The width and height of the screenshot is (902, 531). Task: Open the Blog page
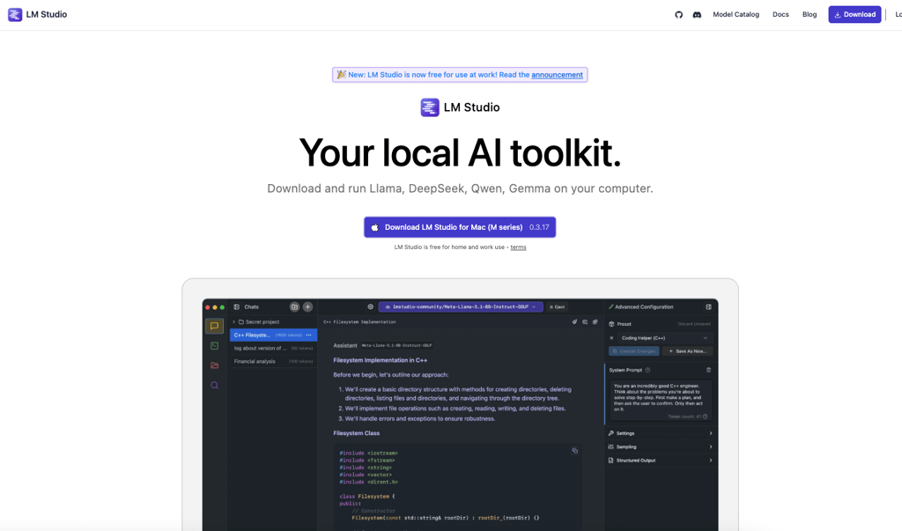tap(810, 14)
